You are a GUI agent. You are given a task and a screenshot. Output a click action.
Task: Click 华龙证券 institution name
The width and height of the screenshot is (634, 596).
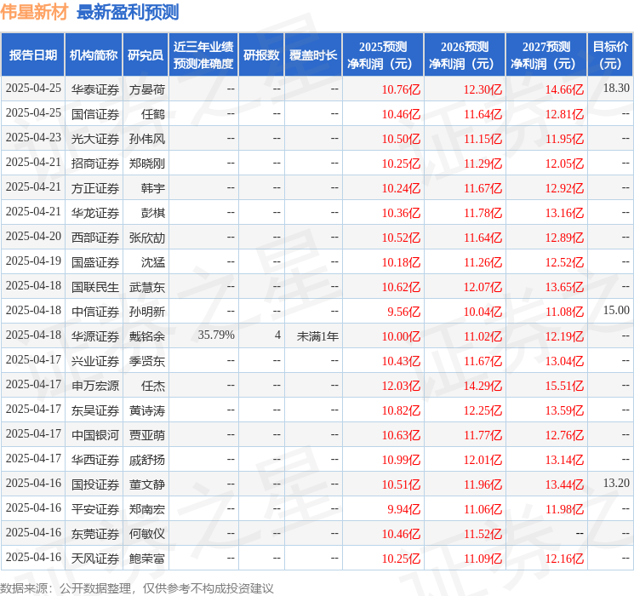pyautogui.click(x=95, y=212)
